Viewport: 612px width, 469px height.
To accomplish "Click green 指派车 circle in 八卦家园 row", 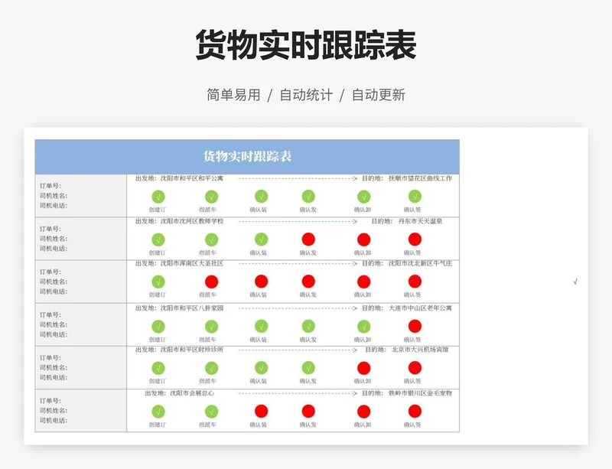I will (212, 326).
